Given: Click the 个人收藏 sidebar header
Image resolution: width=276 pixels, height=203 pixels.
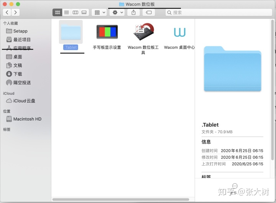Looking at the screenshot, I should [11, 23].
